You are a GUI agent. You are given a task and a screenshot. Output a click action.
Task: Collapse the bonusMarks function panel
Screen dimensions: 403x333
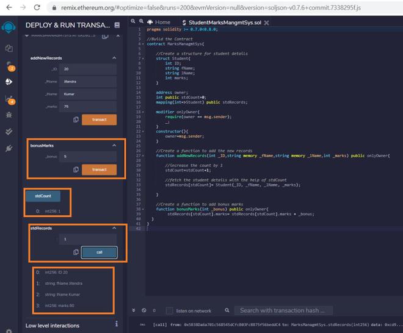pyautogui.click(x=114, y=146)
